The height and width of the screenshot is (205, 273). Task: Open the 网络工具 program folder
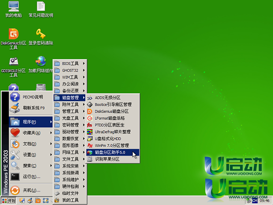[x=70, y=152]
